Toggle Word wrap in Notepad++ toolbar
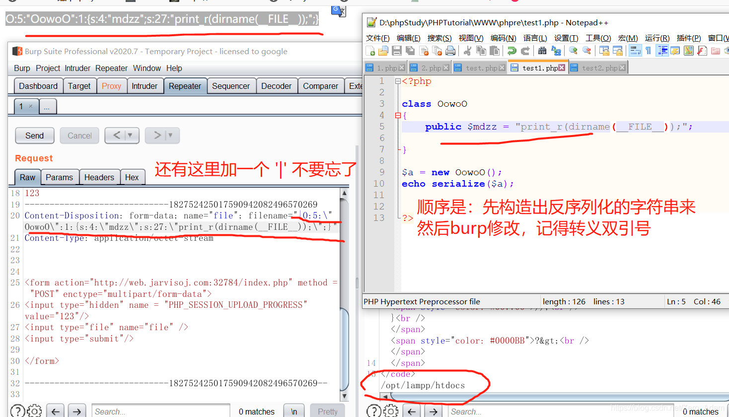This screenshot has width=729, height=417. 635,51
